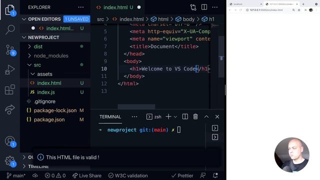Open the Manage gear icon
Image resolution: width=320 pixels, height=180 pixels.
[x=10, y=161]
